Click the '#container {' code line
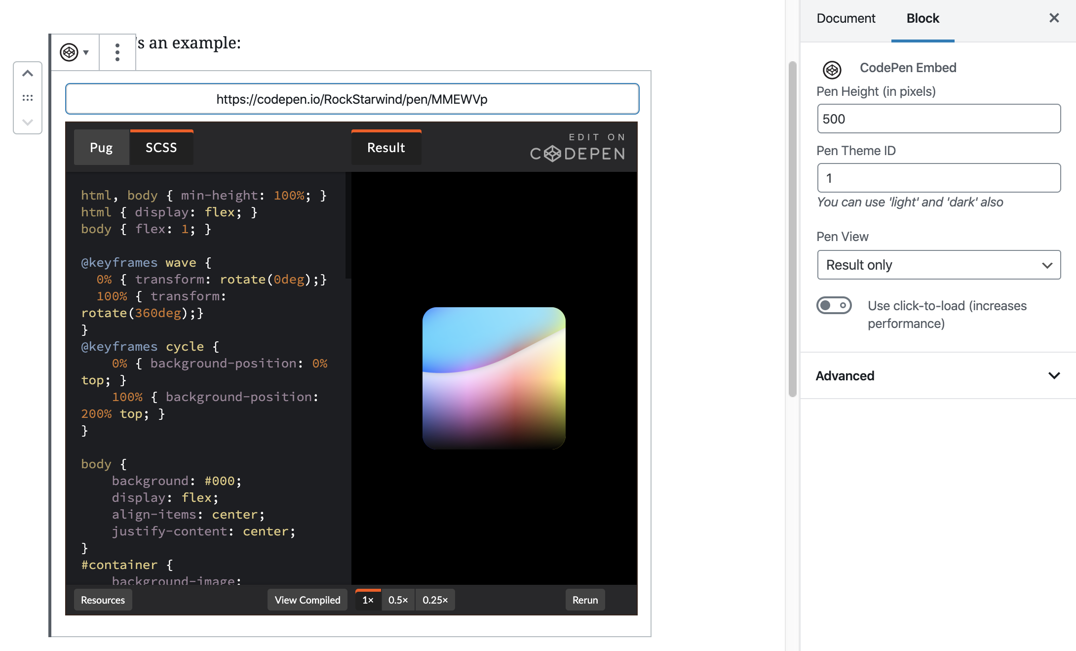1076x651 pixels. (x=127, y=565)
